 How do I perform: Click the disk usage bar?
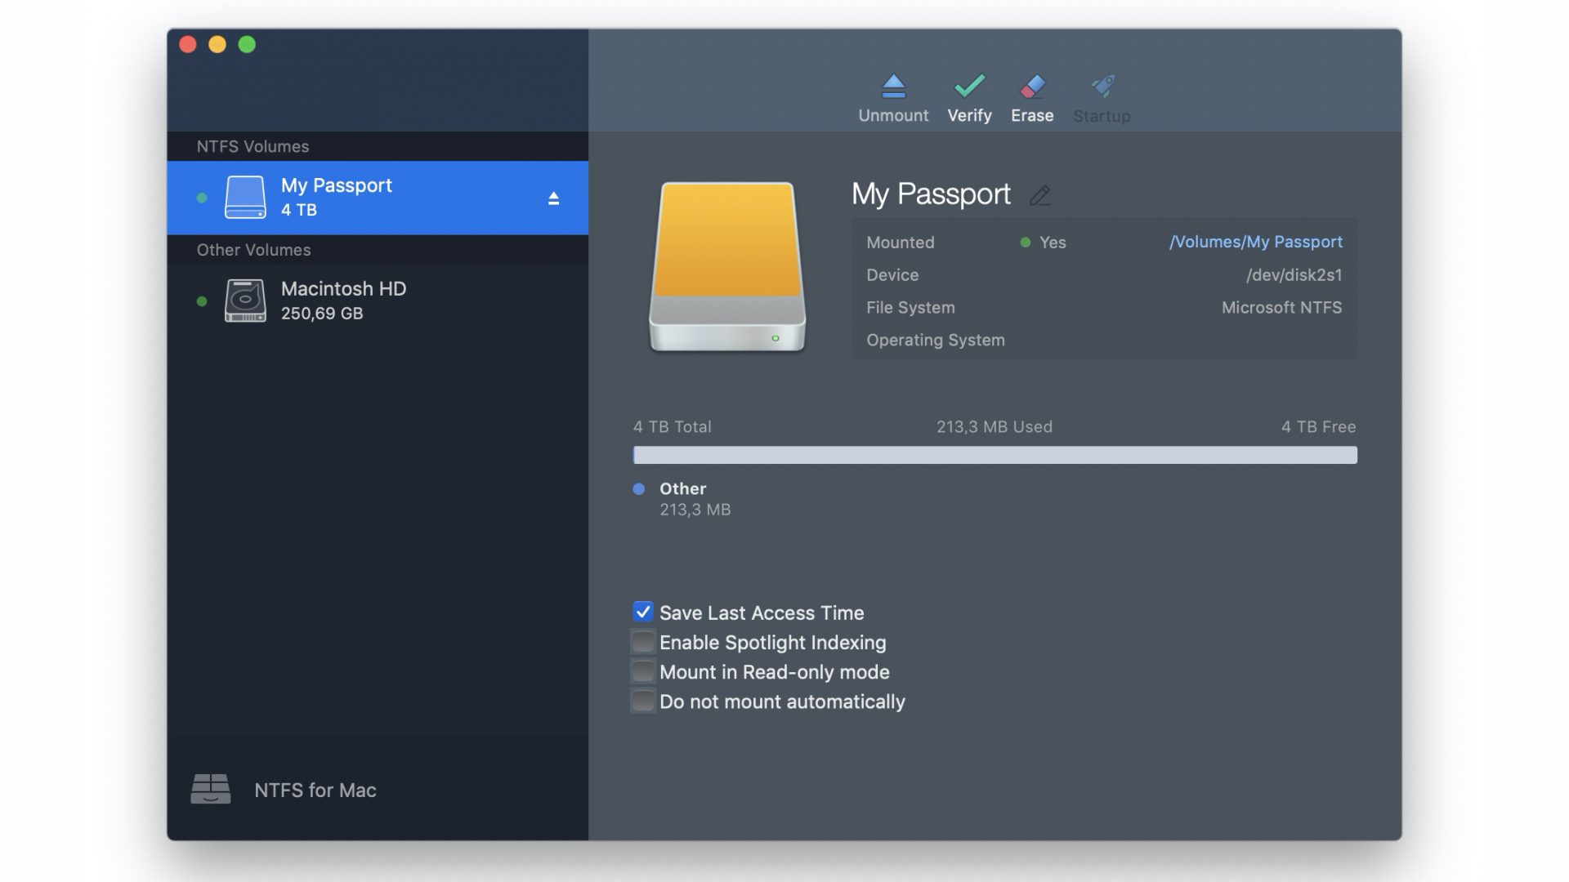click(x=995, y=455)
